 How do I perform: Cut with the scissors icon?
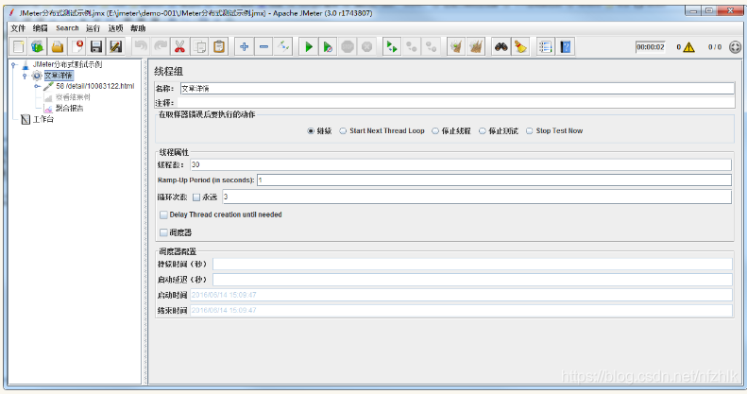[179, 46]
